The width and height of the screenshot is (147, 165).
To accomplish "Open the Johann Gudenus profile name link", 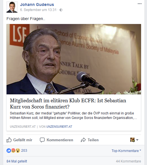I will point(37,5).
